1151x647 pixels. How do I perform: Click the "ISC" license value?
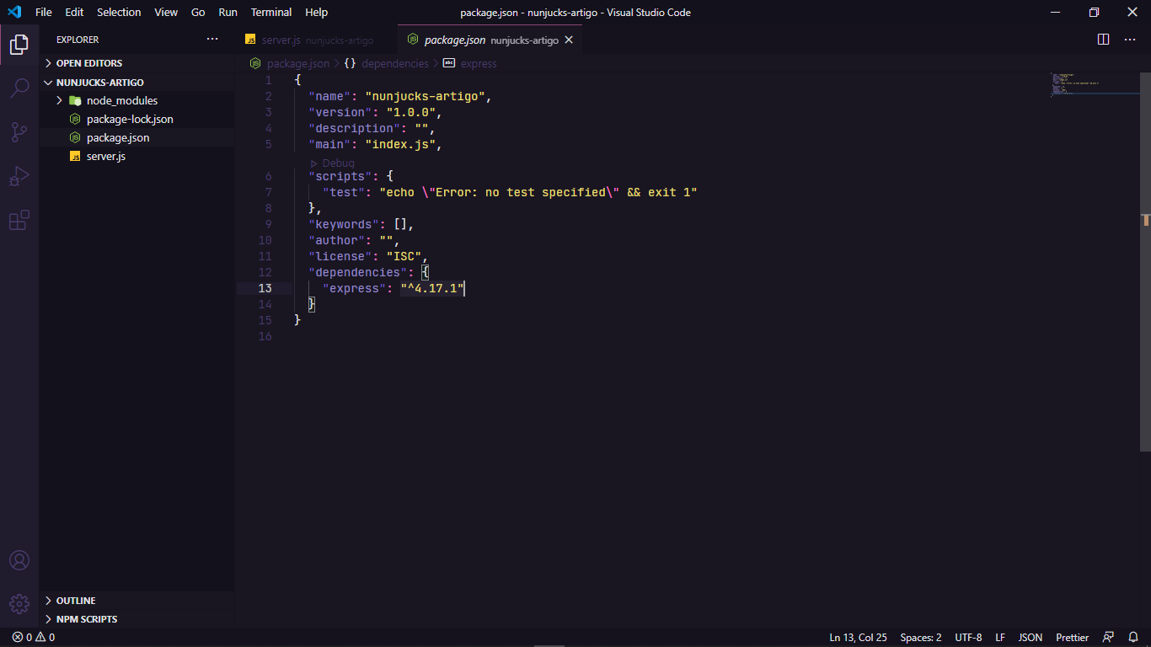pyautogui.click(x=404, y=256)
